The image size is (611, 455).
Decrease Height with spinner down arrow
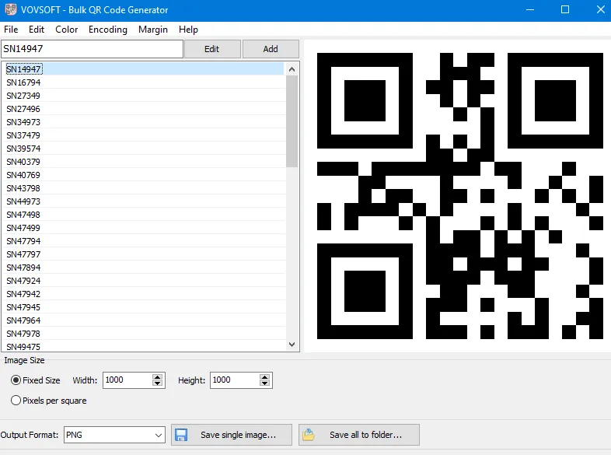[265, 384]
